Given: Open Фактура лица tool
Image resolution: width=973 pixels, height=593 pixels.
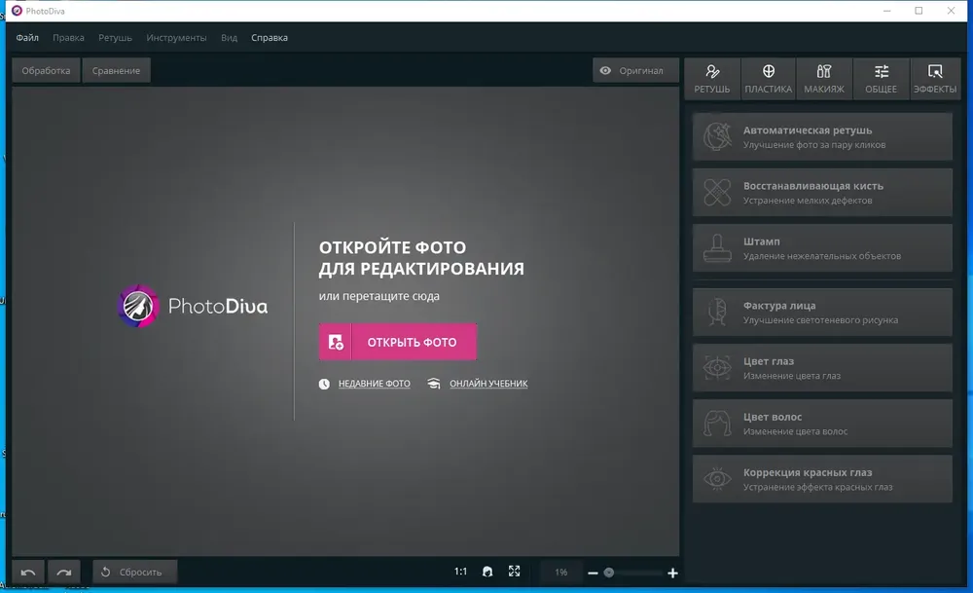Looking at the screenshot, I should pyautogui.click(x=822, y=313).
